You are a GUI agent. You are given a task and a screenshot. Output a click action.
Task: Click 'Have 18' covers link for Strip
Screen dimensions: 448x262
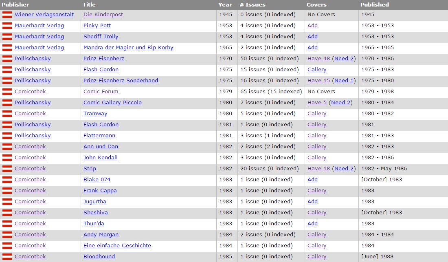coord(318,169)
